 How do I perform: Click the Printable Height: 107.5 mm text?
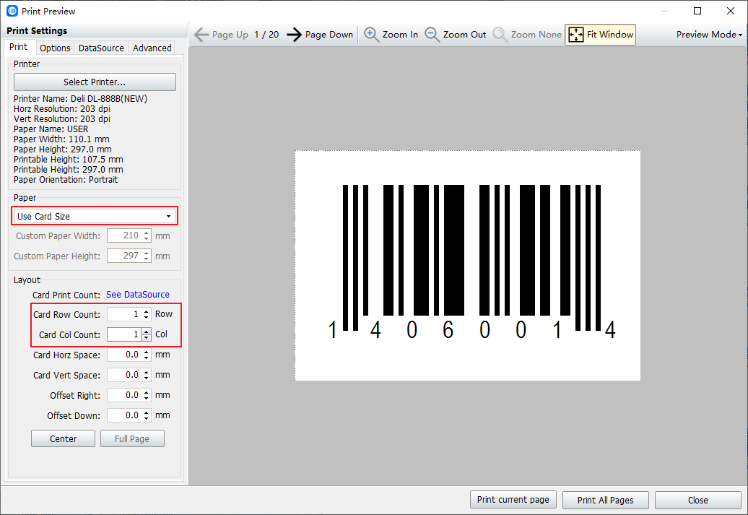click(68, 160)
